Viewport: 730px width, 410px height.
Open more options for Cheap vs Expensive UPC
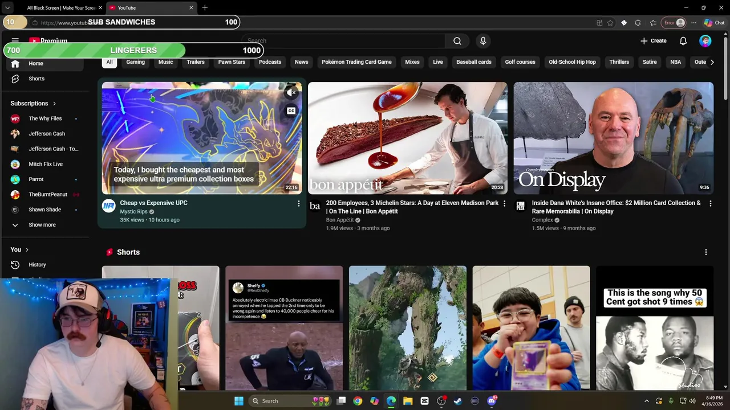pyautogui.click(x=298, y=203)
